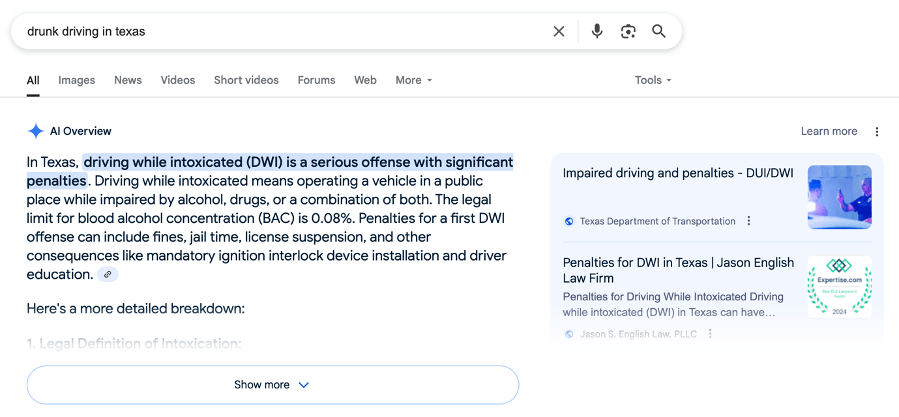Click the 'AI Overview' heading text
899x417 pixels.
pos(81,132)
